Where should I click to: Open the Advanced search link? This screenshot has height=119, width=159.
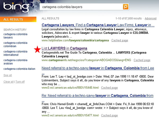coord(151,19)
